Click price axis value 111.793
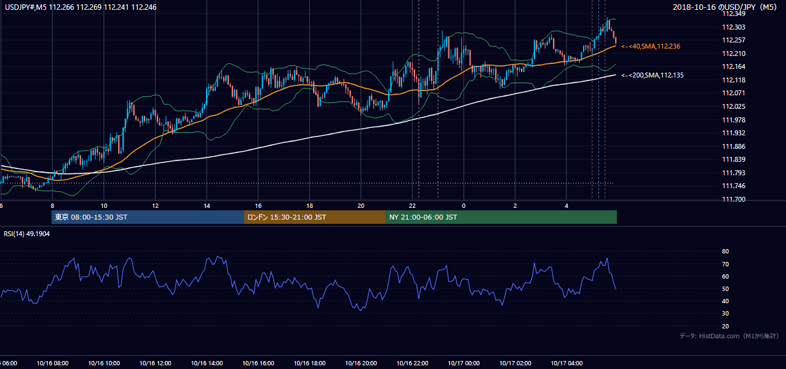 click(734, 173)
